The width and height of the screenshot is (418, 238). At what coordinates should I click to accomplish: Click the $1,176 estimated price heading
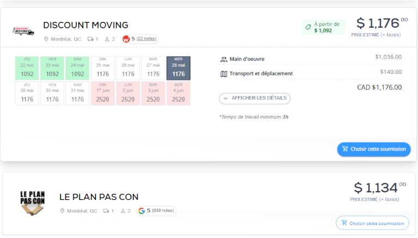pyautogui.click(x=382, y=23)
